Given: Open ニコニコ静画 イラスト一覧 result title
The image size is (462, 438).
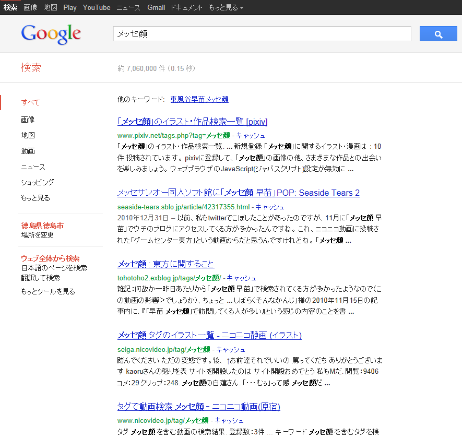Looking at the screenshot, I should (x=209, y=335).
